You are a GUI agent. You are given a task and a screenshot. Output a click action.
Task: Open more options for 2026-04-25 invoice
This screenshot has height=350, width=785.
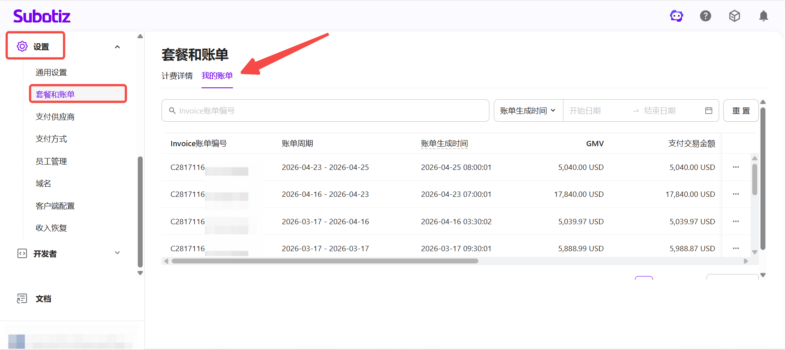pyautogui.click(x=736, y=167)
